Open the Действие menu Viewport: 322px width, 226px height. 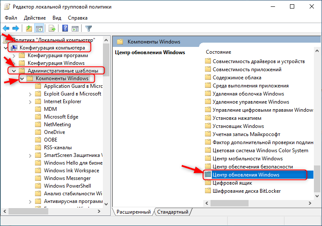[x=35, y=18]
